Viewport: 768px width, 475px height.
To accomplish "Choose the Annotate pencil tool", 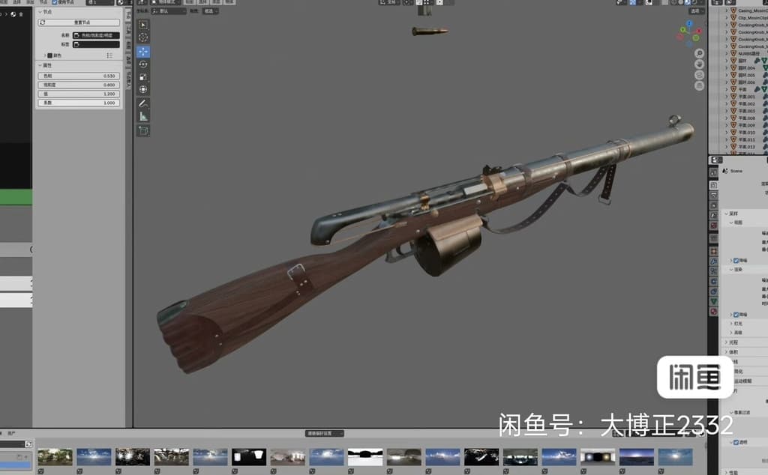I will pyautogui.click(x=143, y=103).
